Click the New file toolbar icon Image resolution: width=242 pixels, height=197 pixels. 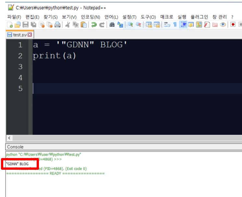10,25
